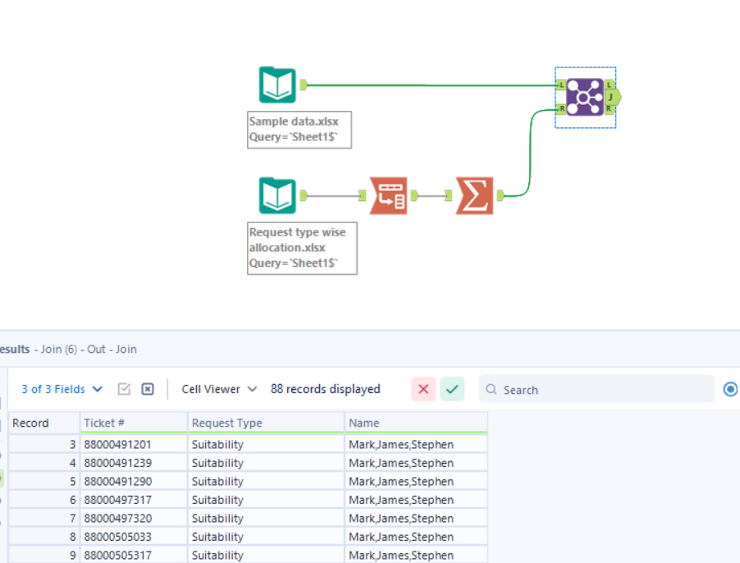The image size is (740, 563).
Task: Click the L input anchor of the Join tool
Action: tap(561, 85)
